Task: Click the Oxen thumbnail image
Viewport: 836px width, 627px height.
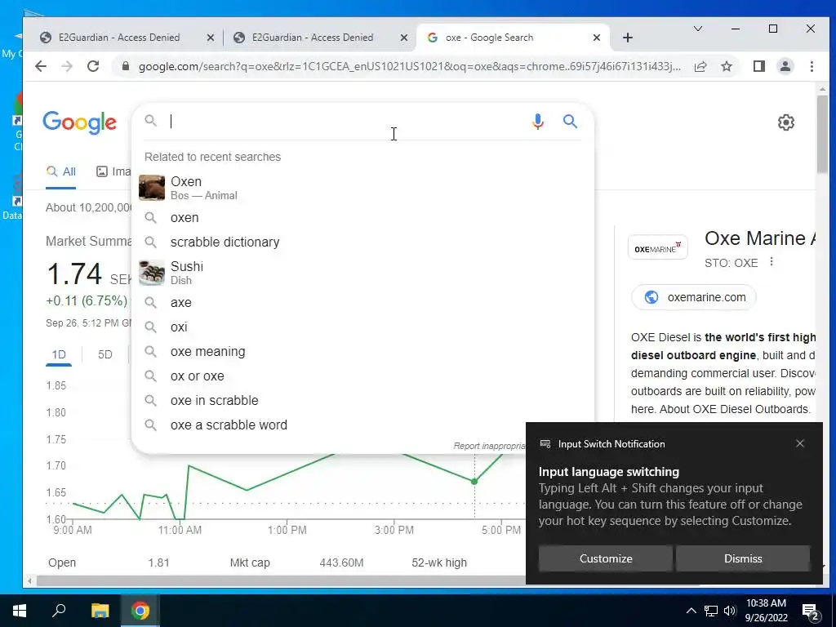Action: click(x=152, y=188)
